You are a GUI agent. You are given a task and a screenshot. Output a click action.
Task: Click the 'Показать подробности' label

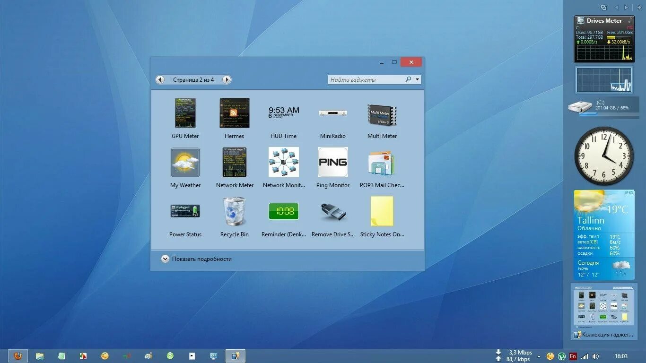coord(202,259)
